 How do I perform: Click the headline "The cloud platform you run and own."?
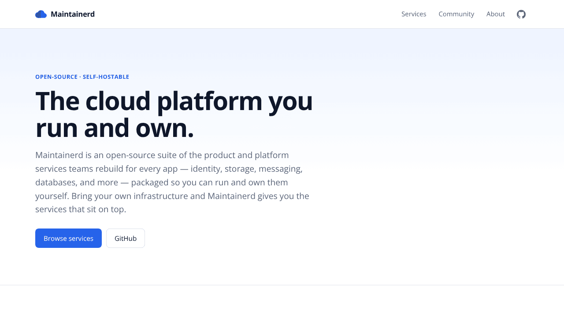[x=174, y=114]
